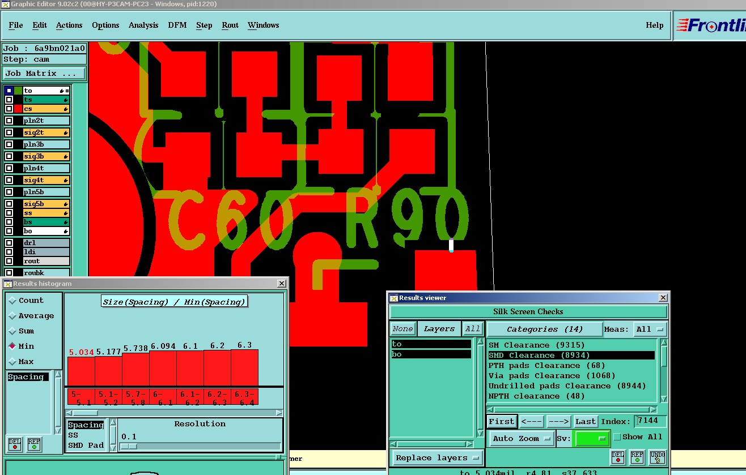Select the Count radio option
Image resolution: width=746 pixels, height=475 pixels.
point(12,301)
